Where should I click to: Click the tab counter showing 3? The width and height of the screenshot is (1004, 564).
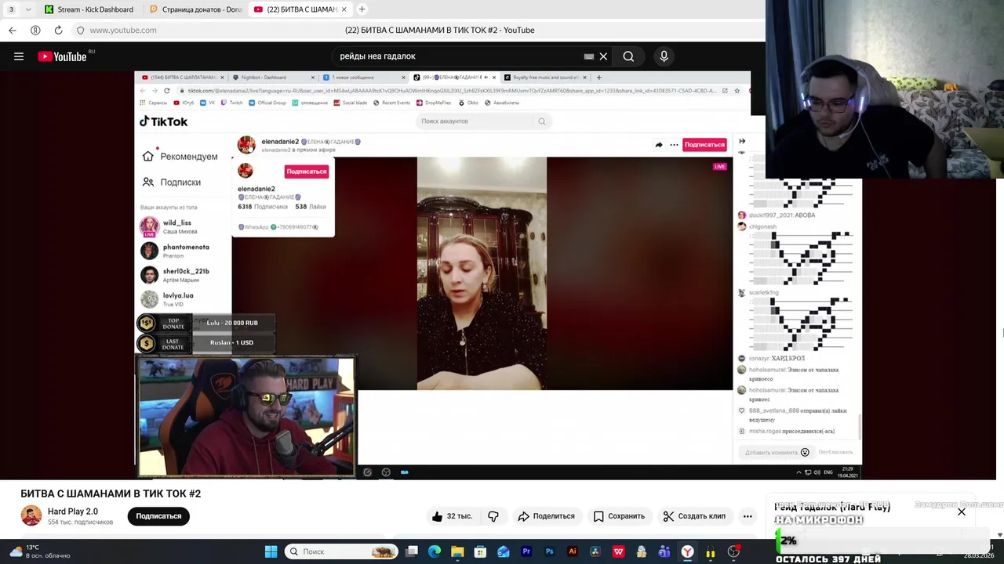(11, 9)
